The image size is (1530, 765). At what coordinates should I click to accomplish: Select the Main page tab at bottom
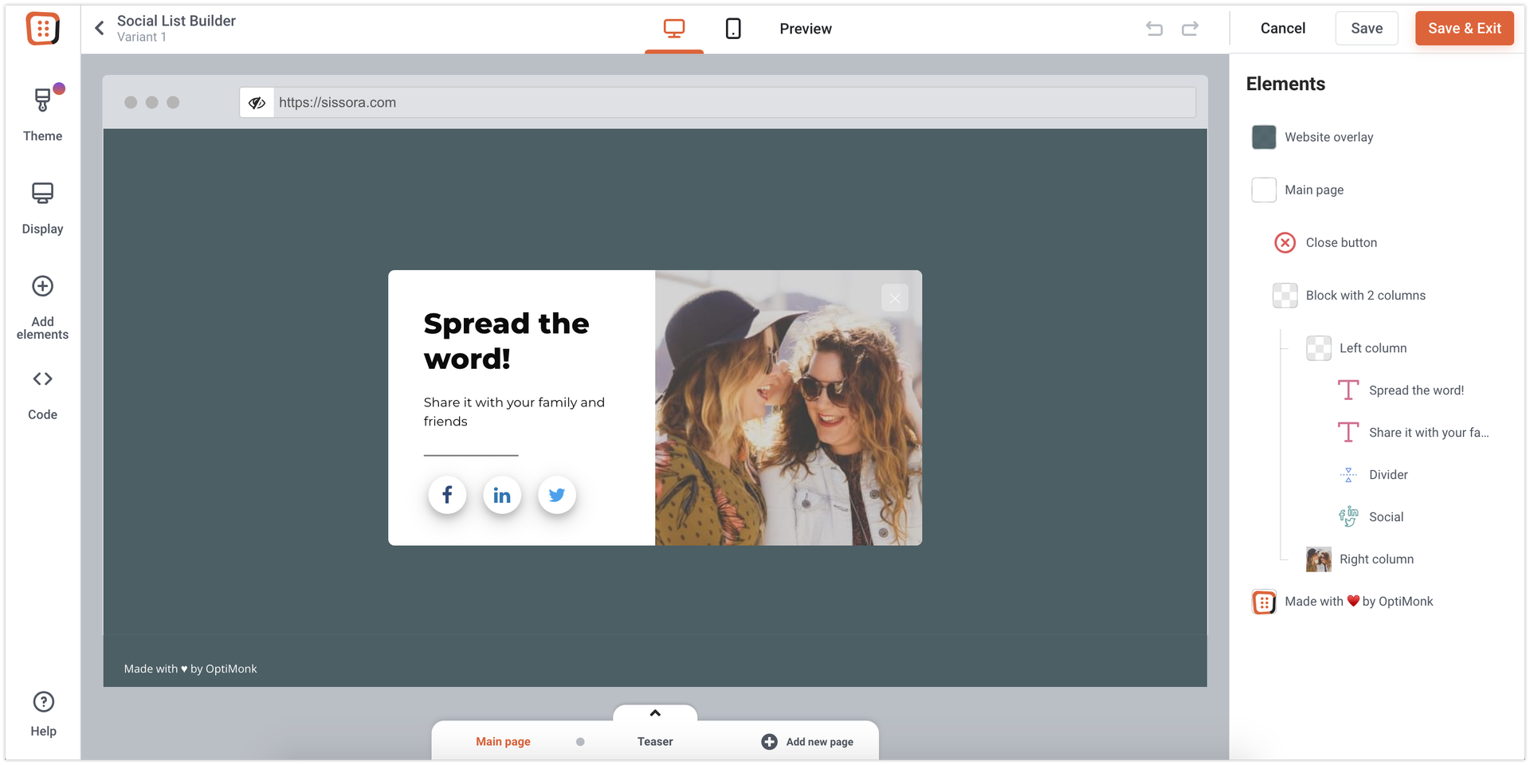[x=503, y=742]
